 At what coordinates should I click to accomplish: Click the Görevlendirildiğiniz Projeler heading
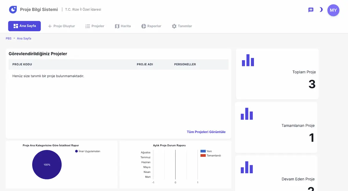tap(38, 54)
